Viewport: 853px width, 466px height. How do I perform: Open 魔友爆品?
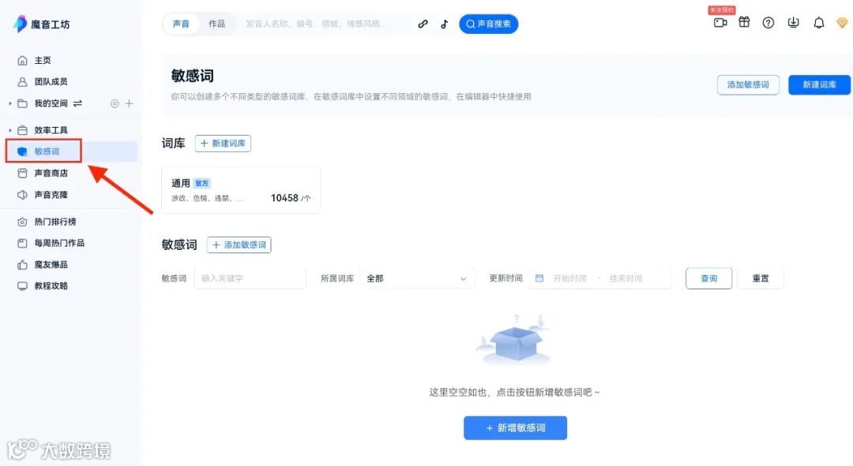pyautogui.click(x=43, y=264)
